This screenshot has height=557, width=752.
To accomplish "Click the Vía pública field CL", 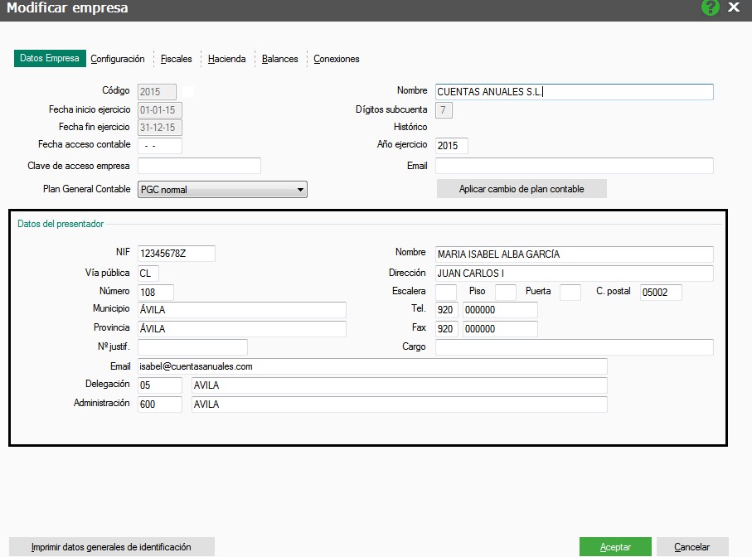I will pos(148,274).
